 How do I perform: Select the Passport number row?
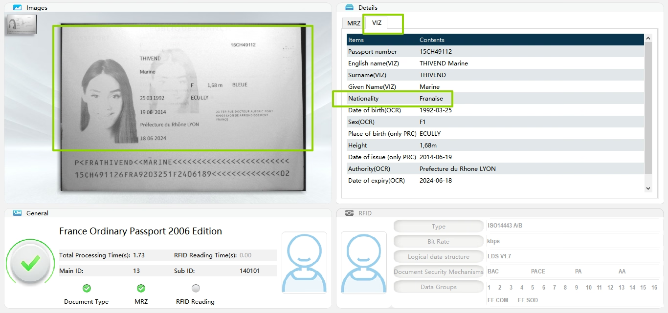pyautogui.click(x=495, y=51)
